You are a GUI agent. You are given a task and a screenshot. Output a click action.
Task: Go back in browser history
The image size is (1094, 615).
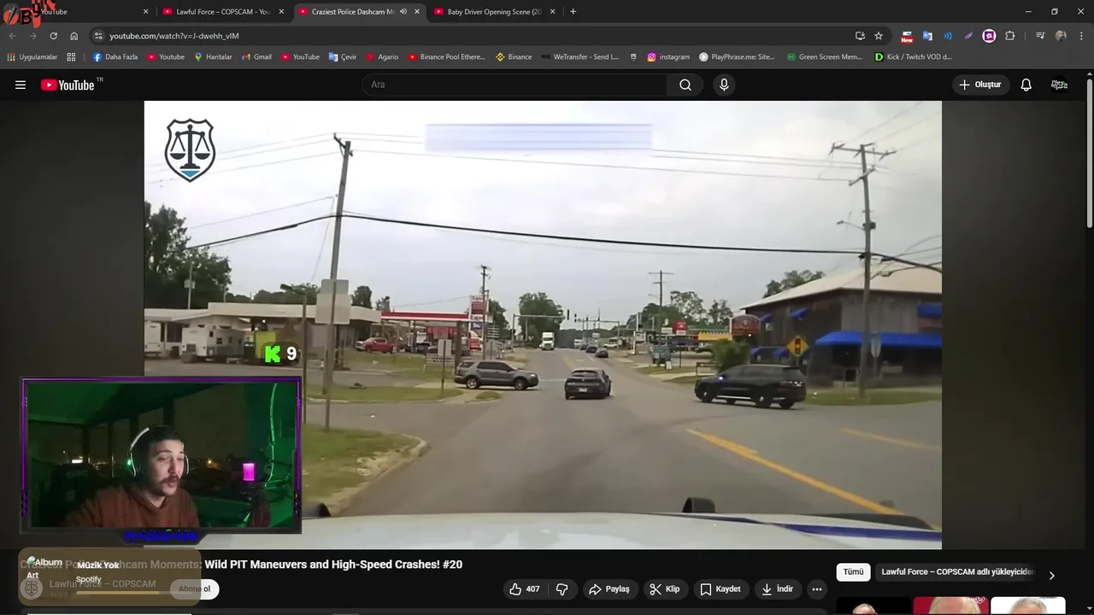tap(12, 36)
